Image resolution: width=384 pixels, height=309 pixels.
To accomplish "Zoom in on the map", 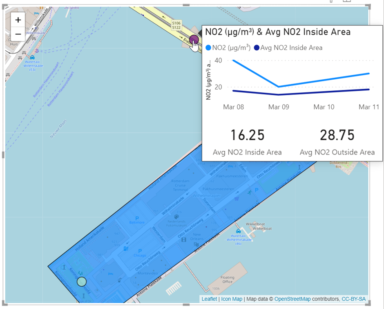I will [18, 20].
